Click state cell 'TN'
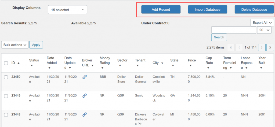Viewport: 275px width, 127px height. [172, 77]
